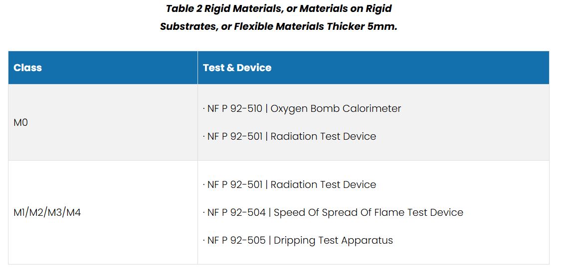The image size is (569, 271).
Task: Click "NF P 92-501" in the M1/M2/M3/M4 row
Action: coord(234,184)
